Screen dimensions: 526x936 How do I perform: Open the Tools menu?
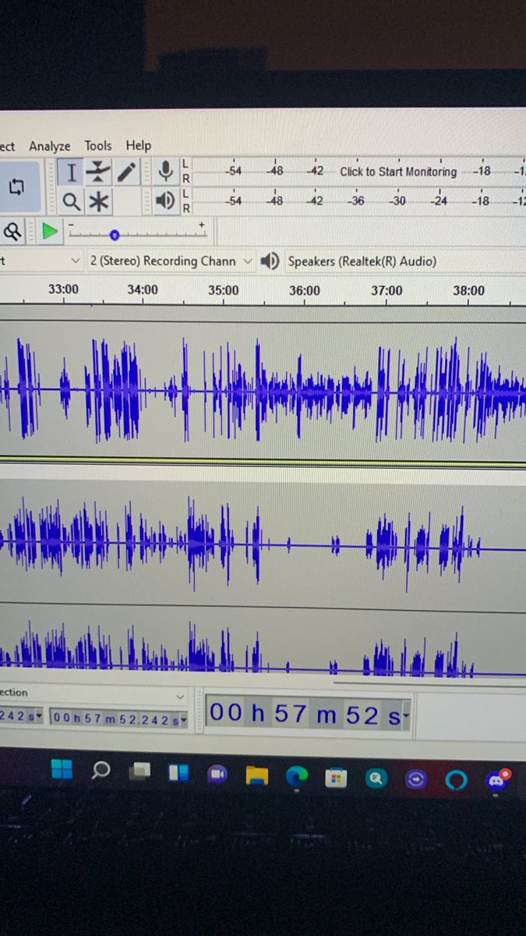click(x=98, y=146)
